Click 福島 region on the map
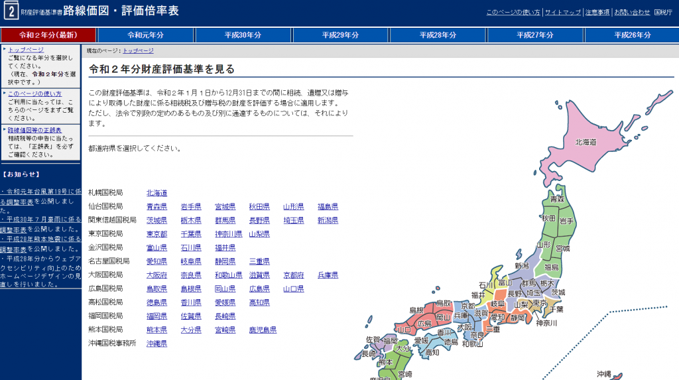The width and height of the screenshot is (679, 380). pos(551,267)
